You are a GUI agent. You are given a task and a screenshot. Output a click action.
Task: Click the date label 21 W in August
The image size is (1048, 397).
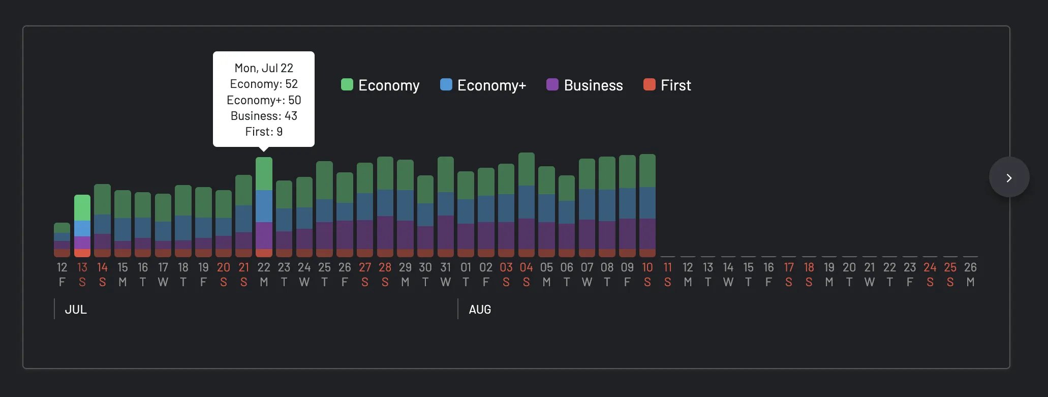tap(870, 274)
